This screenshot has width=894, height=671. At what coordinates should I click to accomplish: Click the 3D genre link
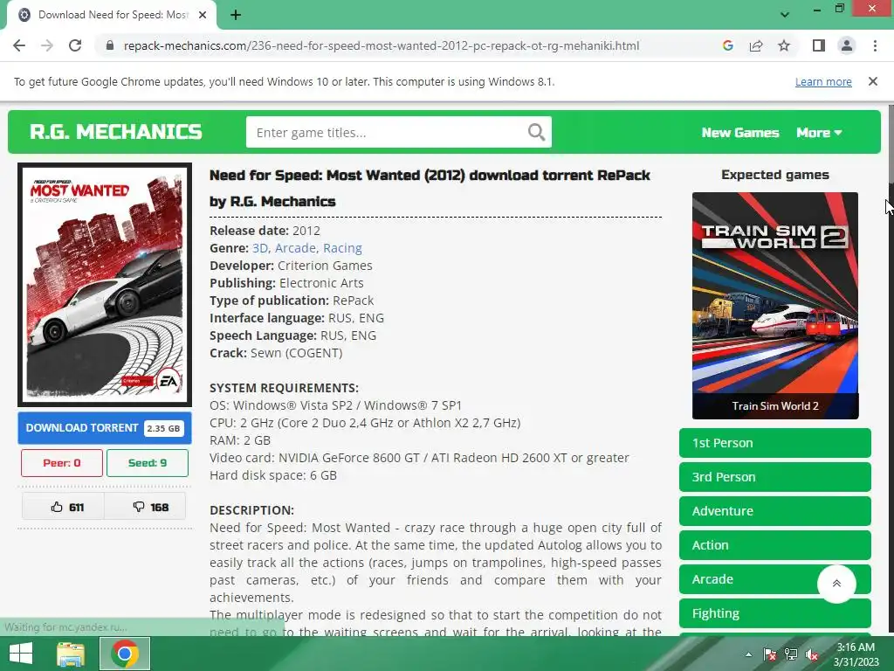tap(260, 248)
